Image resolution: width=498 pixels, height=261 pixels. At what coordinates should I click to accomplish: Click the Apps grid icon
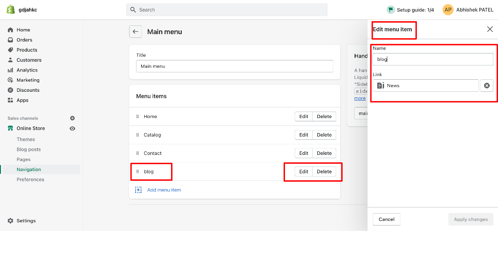click(x=11, y=101)
